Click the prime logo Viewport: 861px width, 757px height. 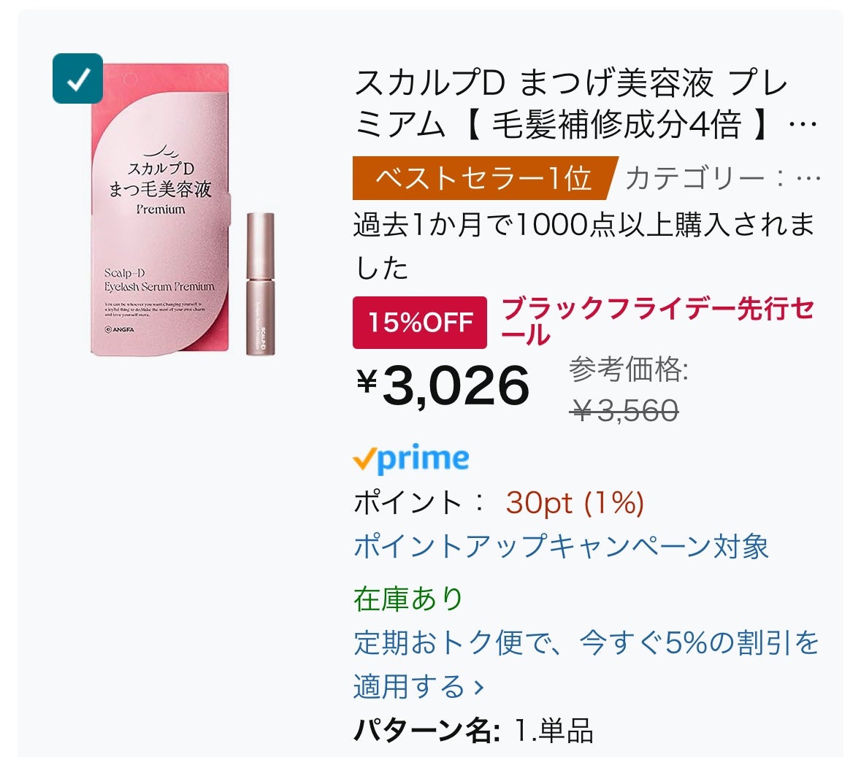[424, 459]
